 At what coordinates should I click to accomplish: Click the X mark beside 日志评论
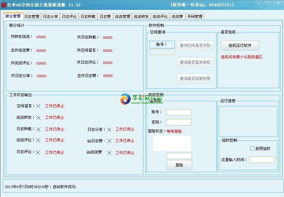click(x=38, y=152)
